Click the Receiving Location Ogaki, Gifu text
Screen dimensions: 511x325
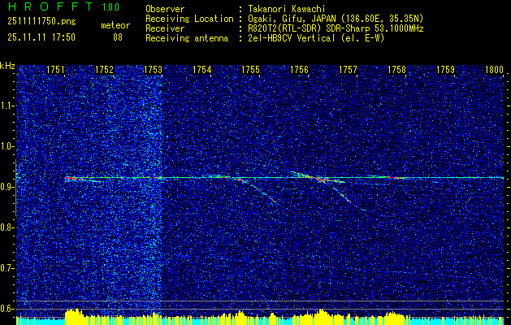pos(336,19)
